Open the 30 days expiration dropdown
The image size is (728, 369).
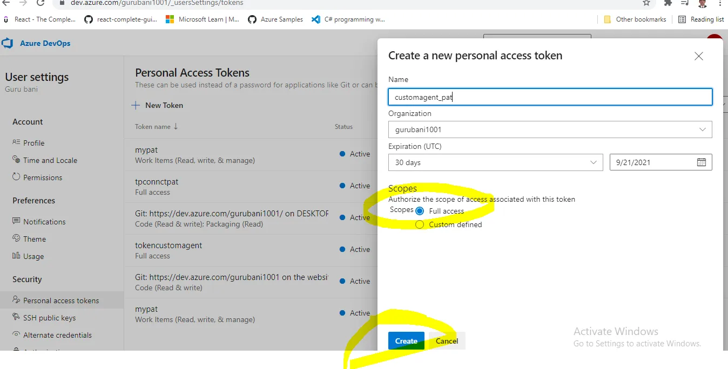point(495,162)
